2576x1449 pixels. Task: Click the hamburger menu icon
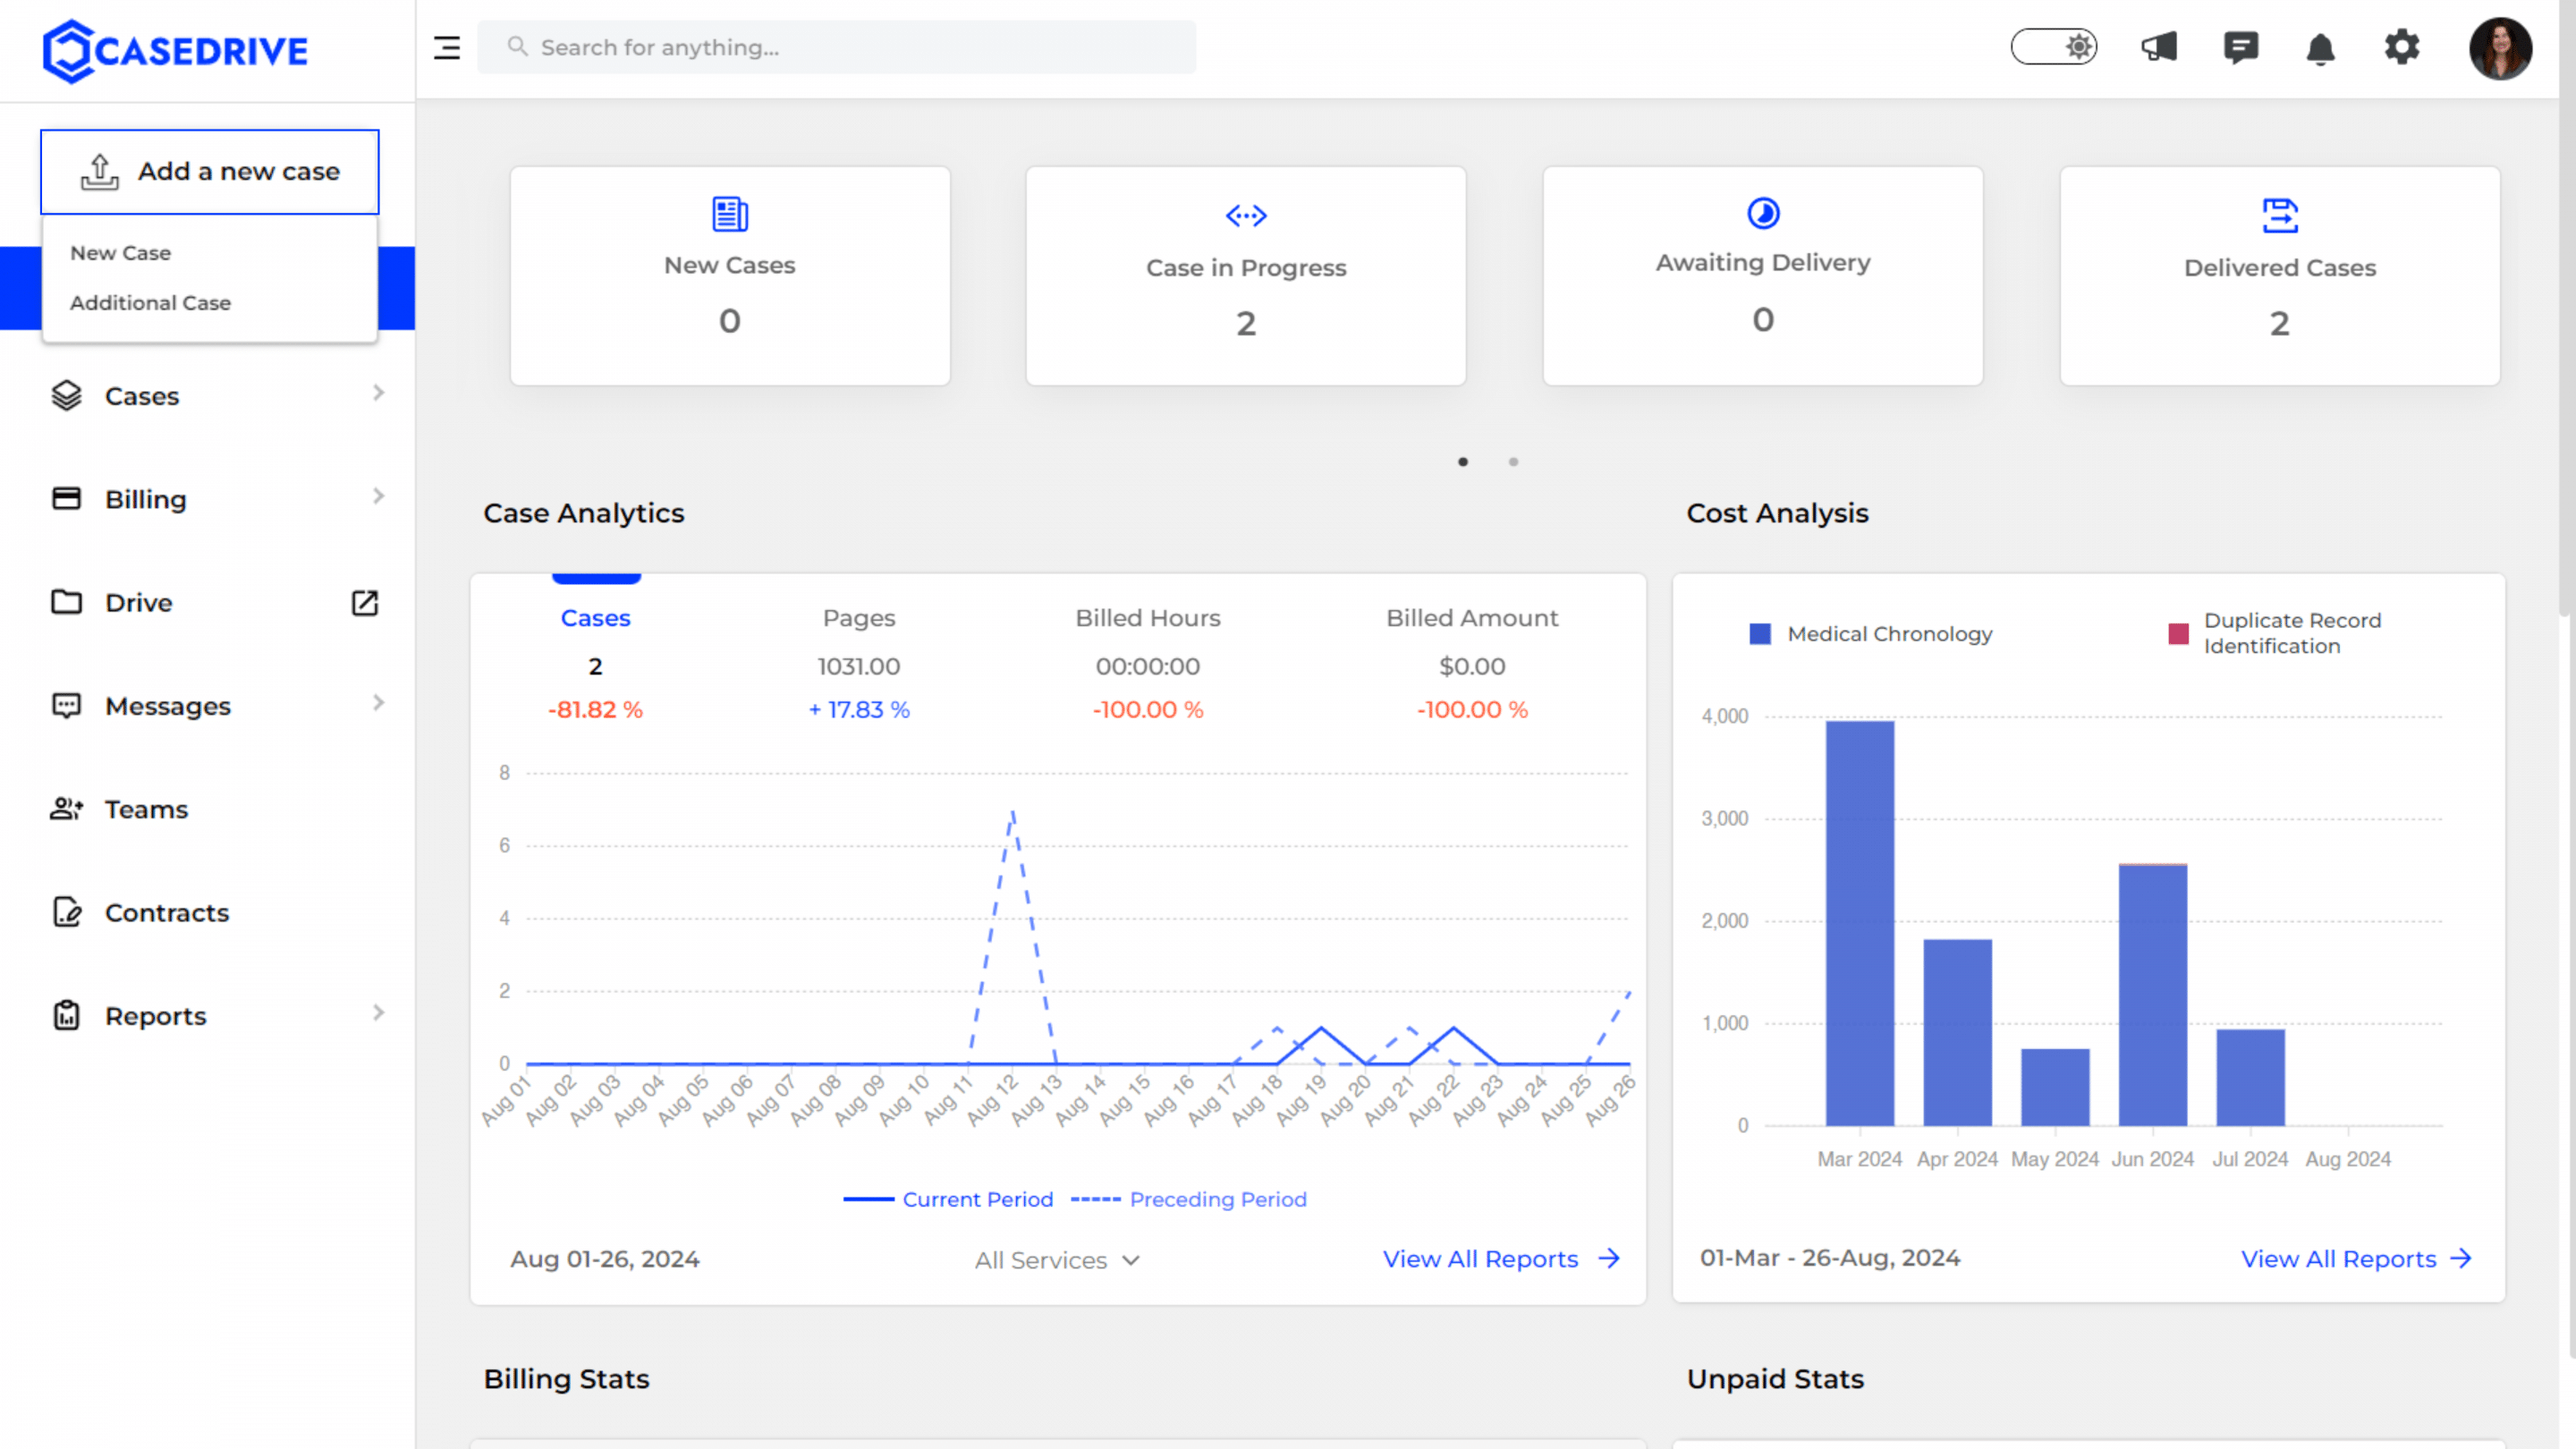point(447,47)
